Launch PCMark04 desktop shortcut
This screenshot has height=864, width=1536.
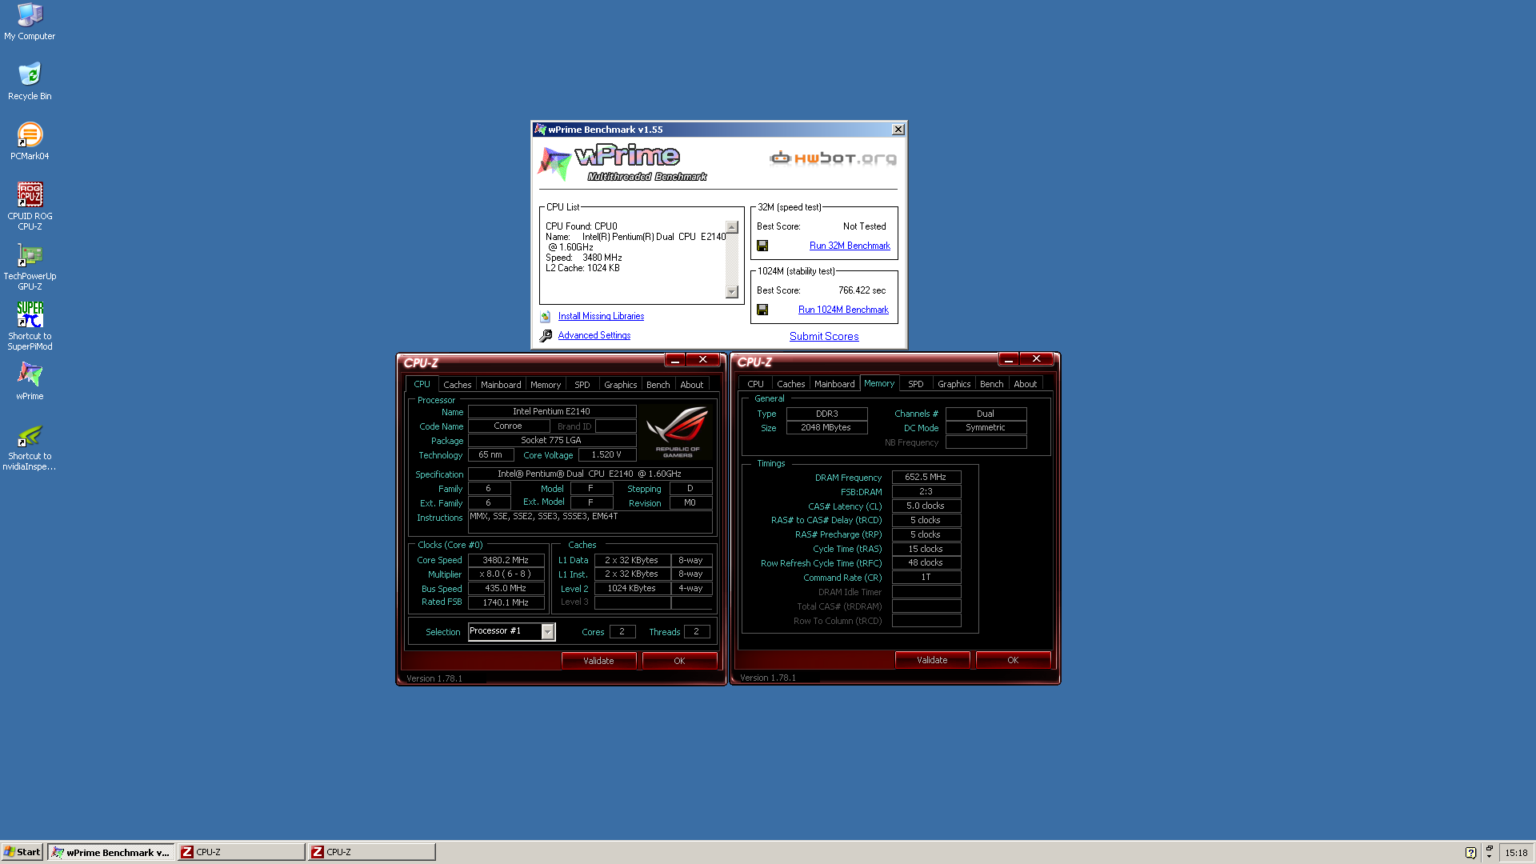pos(30,142)
